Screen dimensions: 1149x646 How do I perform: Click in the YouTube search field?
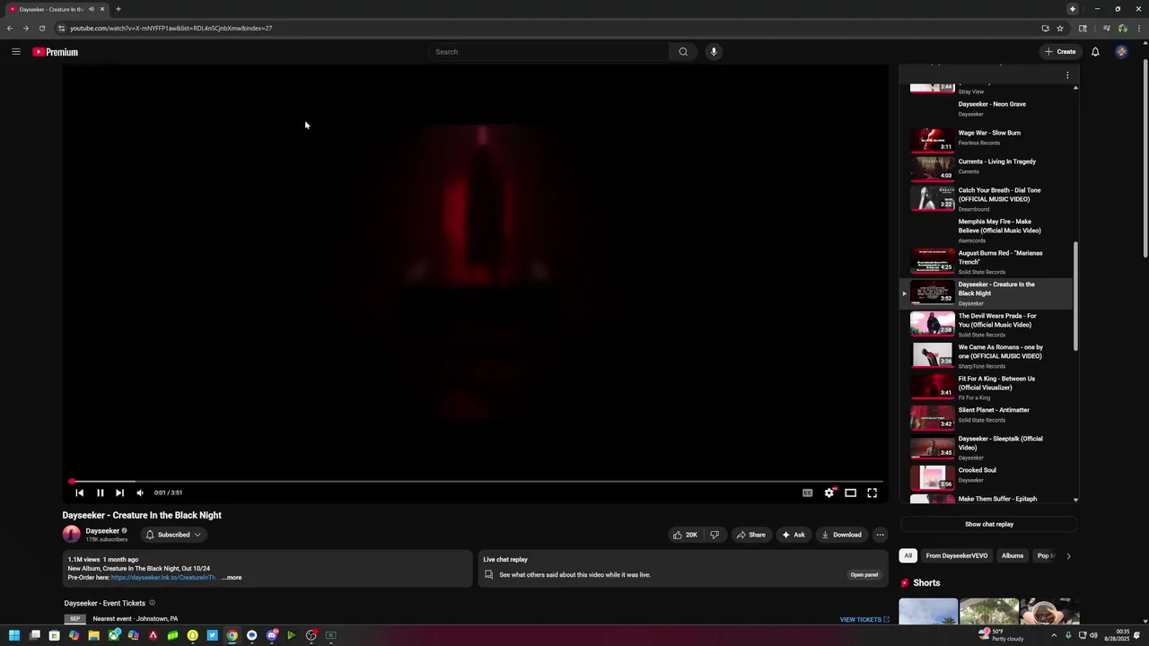click(549, 52)
